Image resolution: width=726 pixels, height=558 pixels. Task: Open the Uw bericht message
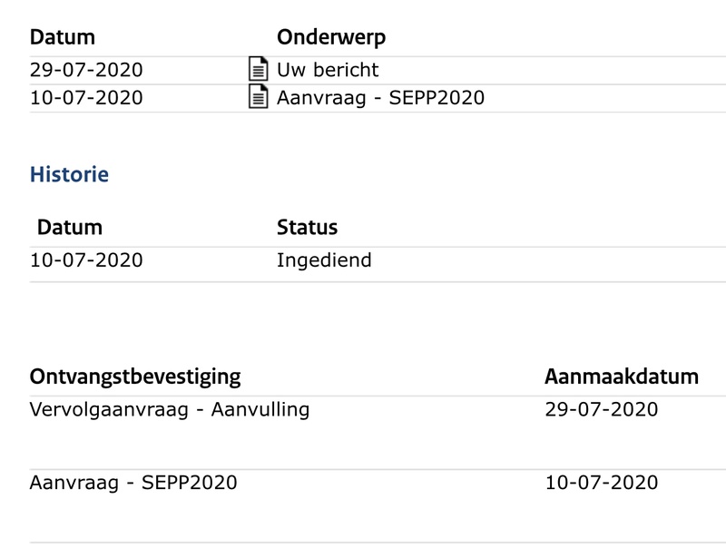328,70
